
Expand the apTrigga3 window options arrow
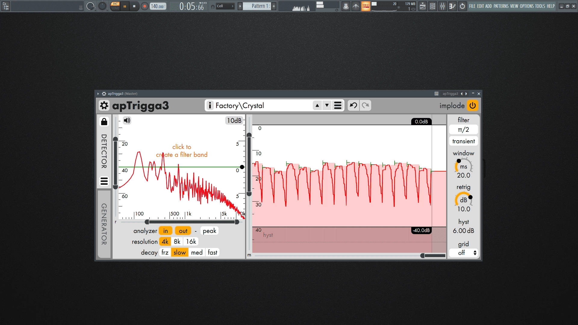point(98,94)
